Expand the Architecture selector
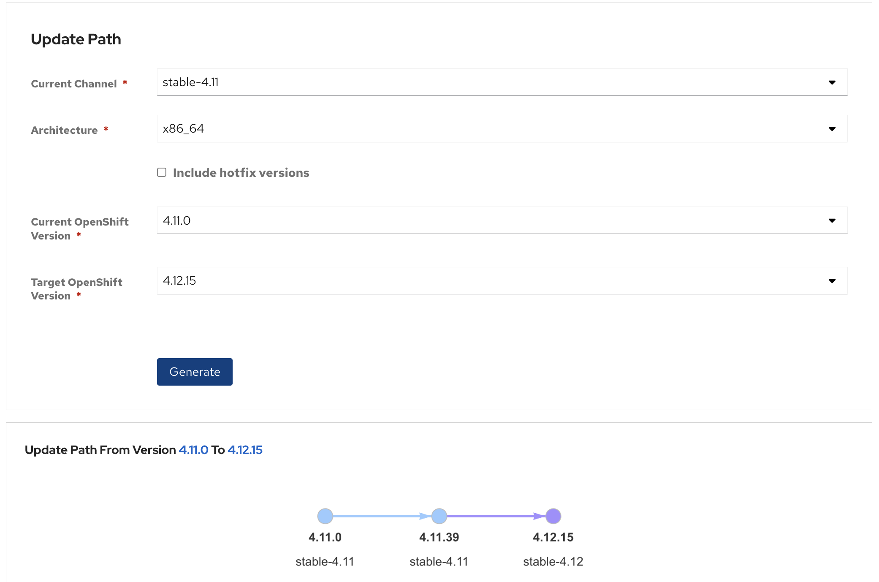This screenshot has height=582, width=879. point(502,129)
